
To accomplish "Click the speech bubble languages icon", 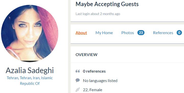I will pos(77,81).
